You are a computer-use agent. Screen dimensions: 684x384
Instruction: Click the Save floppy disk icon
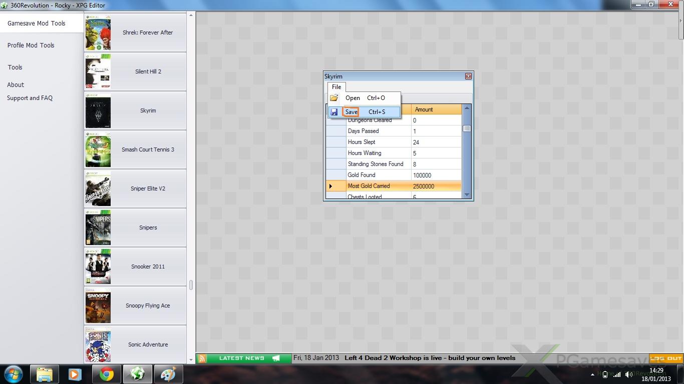coord(334,112)
